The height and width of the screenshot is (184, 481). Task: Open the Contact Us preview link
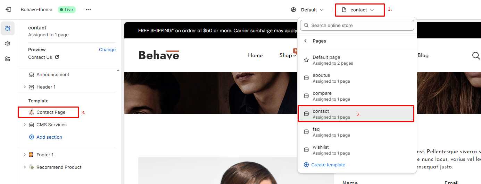40,57
